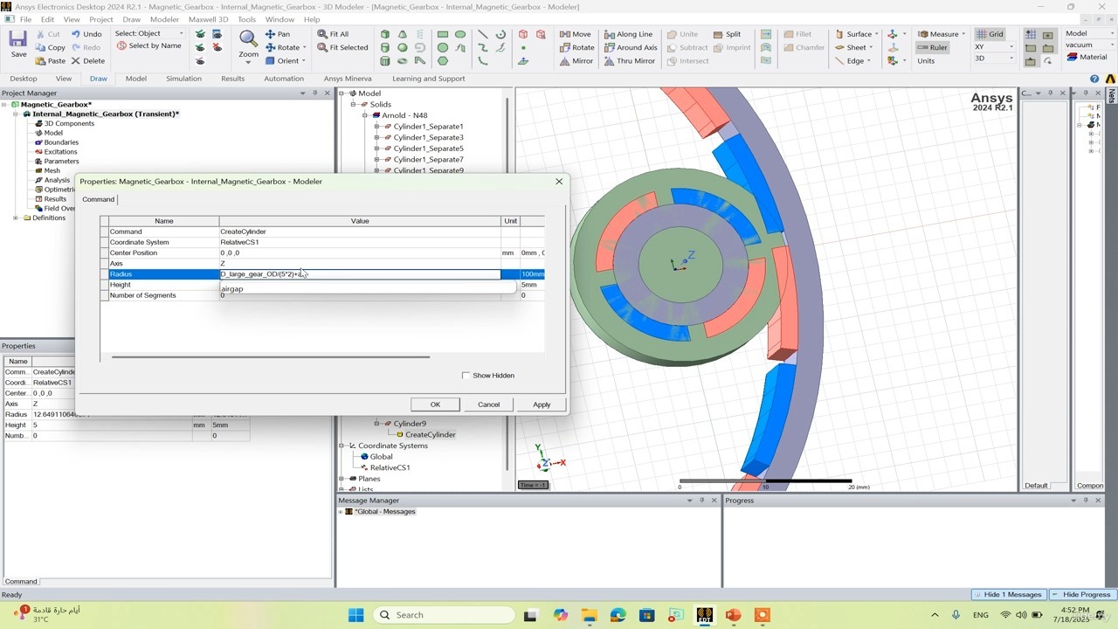Toggle the Grid display button
Image resolution: width=1118 pixels, height=629 pixels.
(x=990, y=34)
